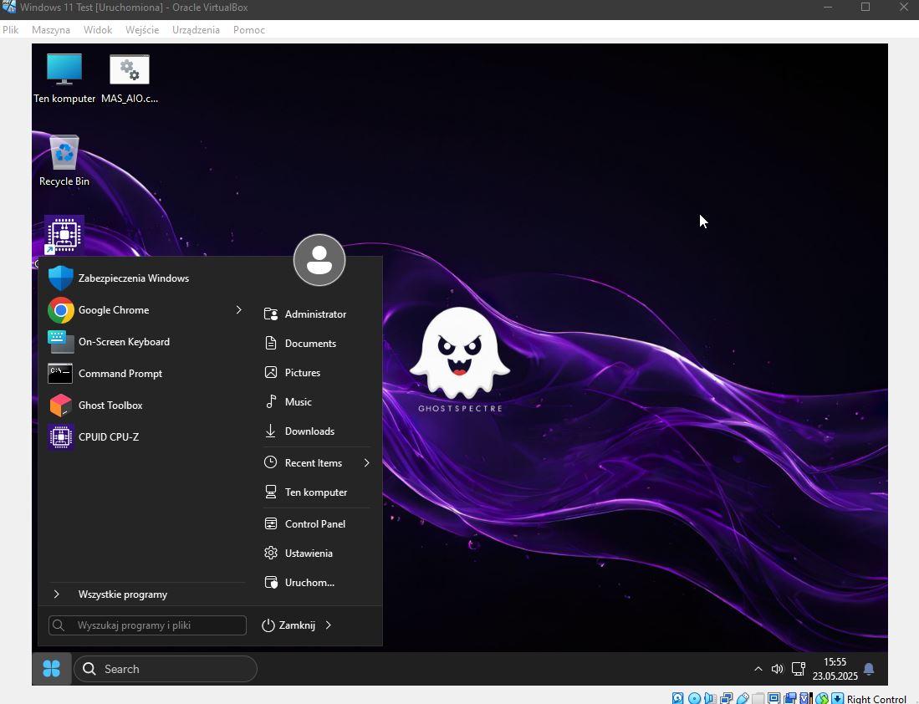Click the volume speaker tray icon
Viewport: 919px width, 704px height.
coord(777,669)
